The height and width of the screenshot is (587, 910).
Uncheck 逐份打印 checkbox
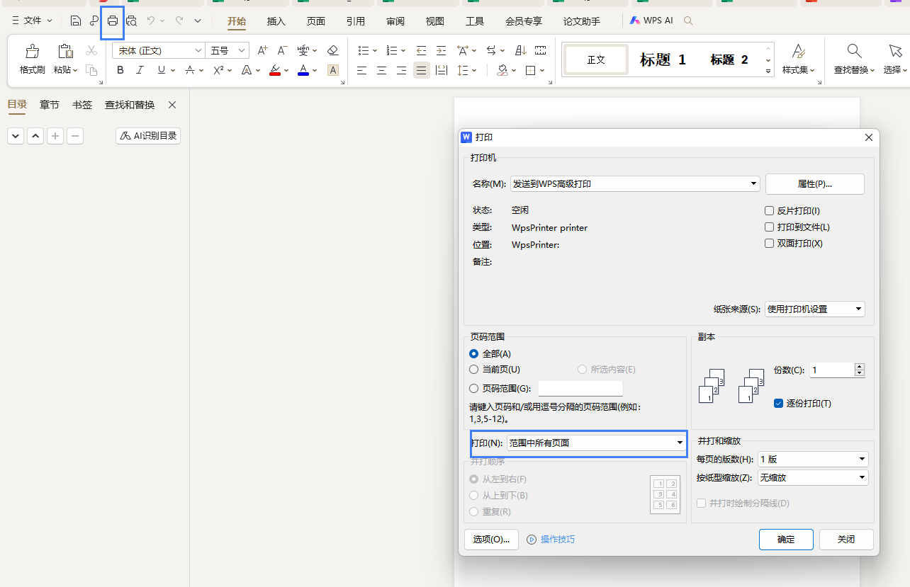pos(778,403)
